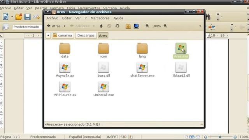Zoom in in file browser
249x140 pixels.
165,26
